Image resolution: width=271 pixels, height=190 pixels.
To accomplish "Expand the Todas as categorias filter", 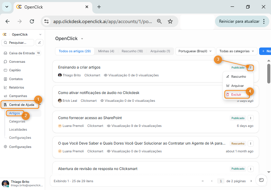I will click(236, 51).
